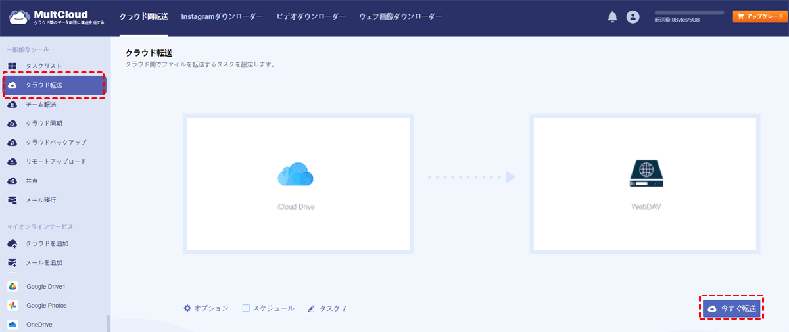Open the user account avatar icon
Image resolution: width=789 pixels, height=332 pixels.
[x=633, y=17]
